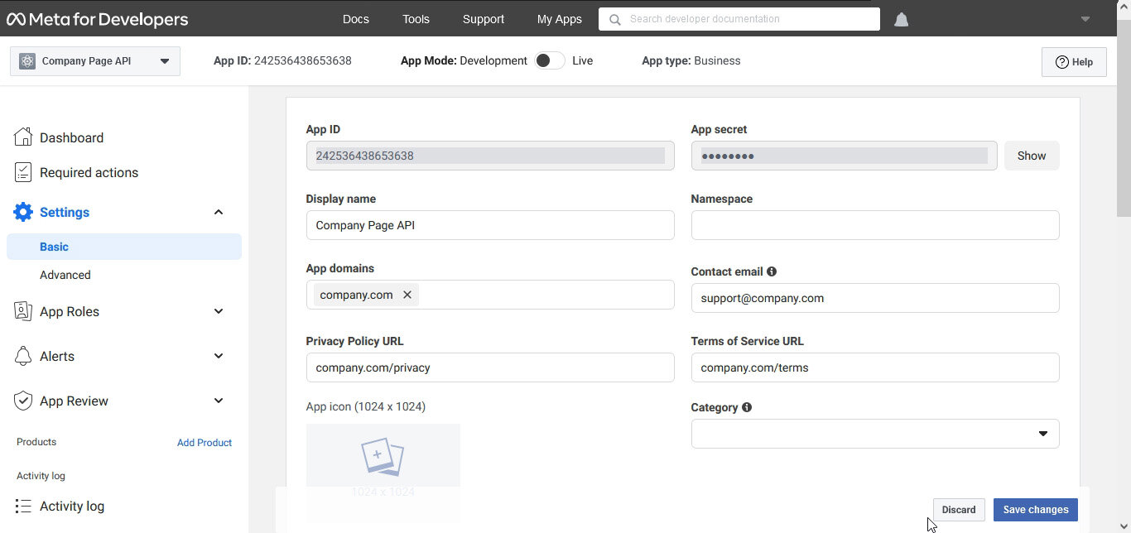Show the App secret
This screenshot has height=533, width=1131.
[x=1032, y=156]
